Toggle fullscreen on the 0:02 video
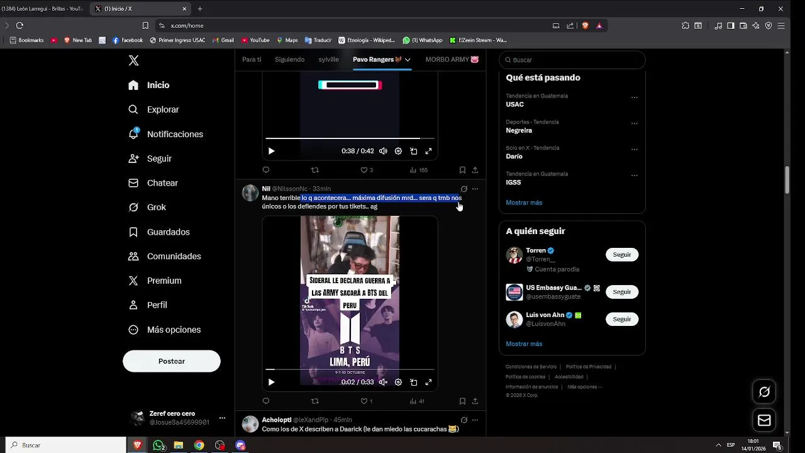Screen dimensions: 805x453 point(428,382)
